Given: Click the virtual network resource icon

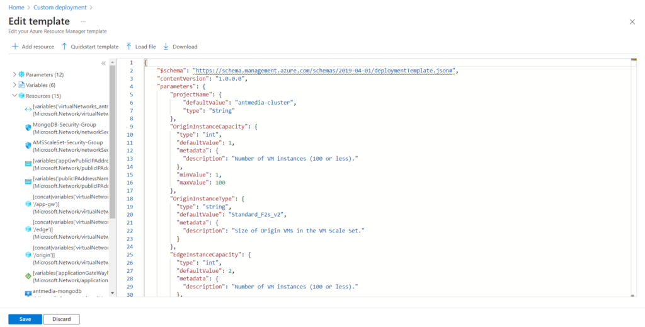Looking at the screenshot, I should click(x=28, y=110).
